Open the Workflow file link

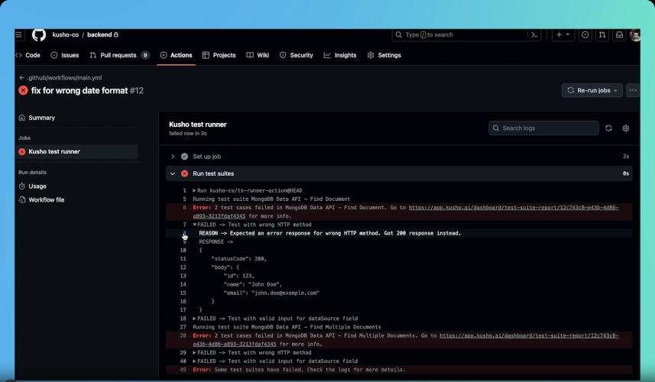(41, 200)
